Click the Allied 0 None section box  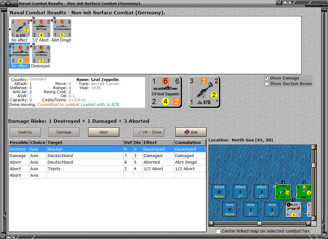[x=219, y=192]
